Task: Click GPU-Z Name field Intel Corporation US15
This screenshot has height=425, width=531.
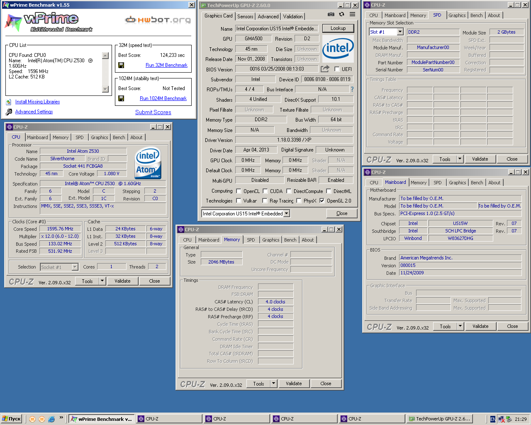Action: (277, 29)
